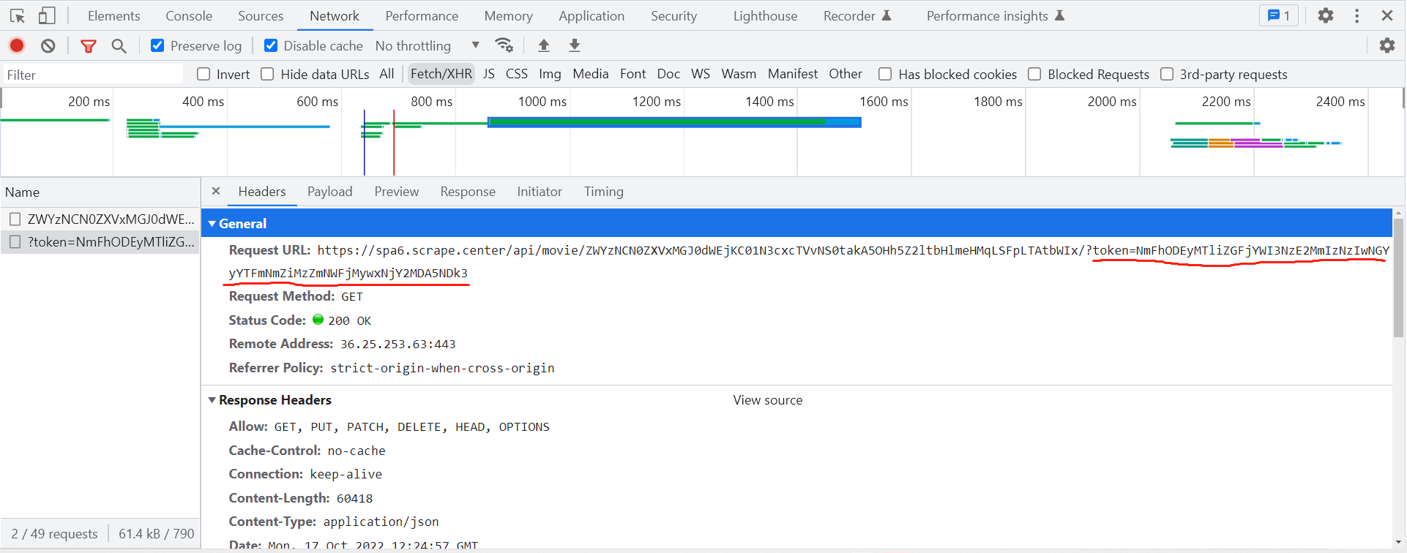This screenshot has height=553, width=1407.
Task: Clear the network log
Action: (x=48, y=45)
